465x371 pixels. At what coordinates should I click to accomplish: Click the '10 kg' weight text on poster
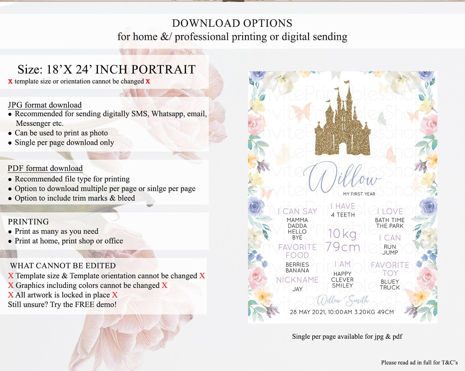click(342, 234)
